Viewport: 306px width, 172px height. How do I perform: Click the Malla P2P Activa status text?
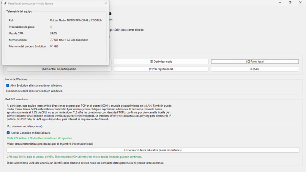(39, 138)
